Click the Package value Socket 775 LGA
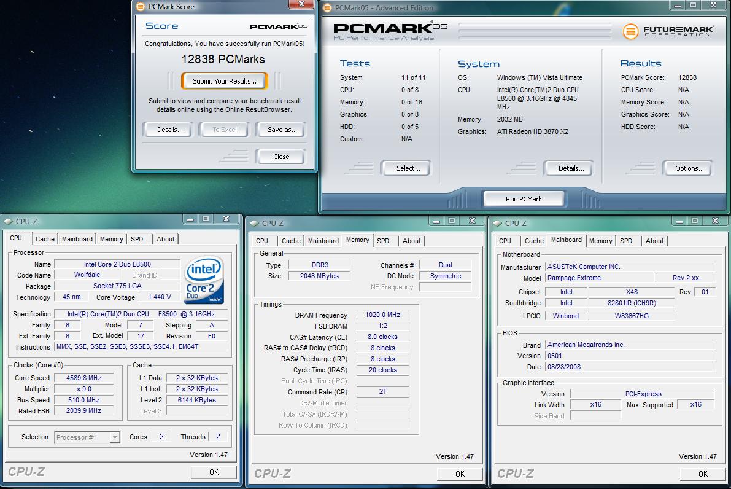 (x=117, y=286)
